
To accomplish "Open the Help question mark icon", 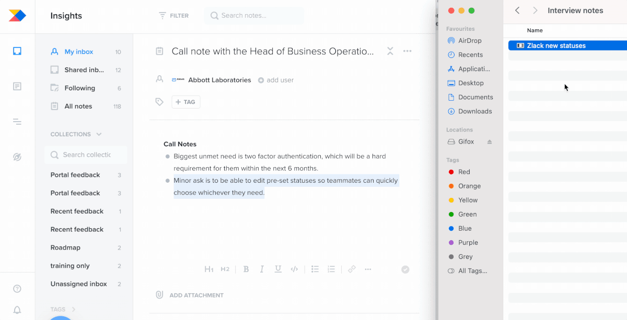I will click(17, 289).
